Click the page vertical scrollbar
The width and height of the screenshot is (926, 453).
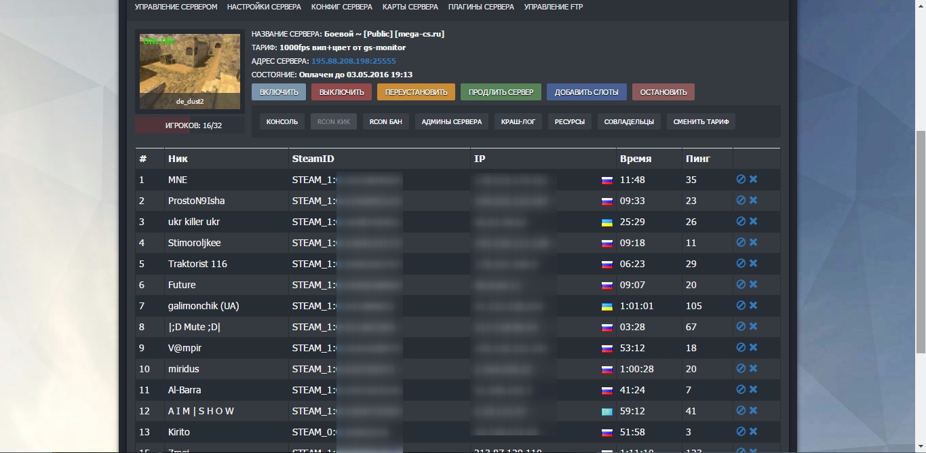[921, 241]
